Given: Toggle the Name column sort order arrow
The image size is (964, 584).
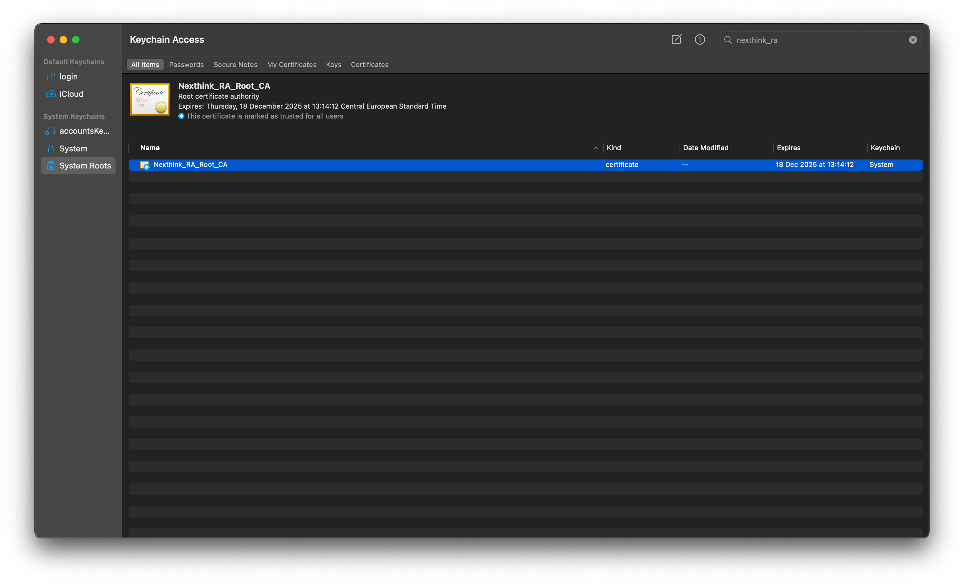Looking at the screenshot, I should (x=595, y=148).
